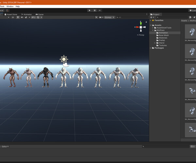This screenshot has width=196, height=163.
Task: Click the green Y axis on scene gizmo
Action: (141, 24)
